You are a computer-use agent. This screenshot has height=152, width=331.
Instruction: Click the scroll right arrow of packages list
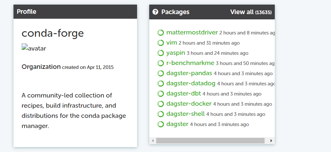271,141
